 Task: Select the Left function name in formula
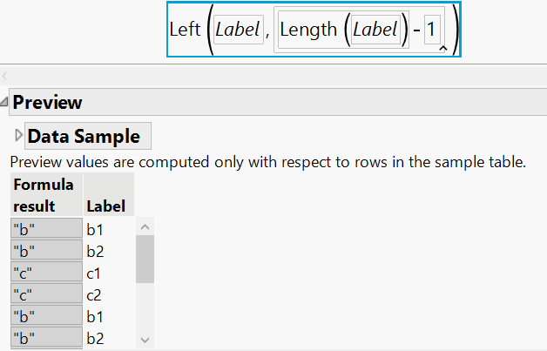pos(185,29)
